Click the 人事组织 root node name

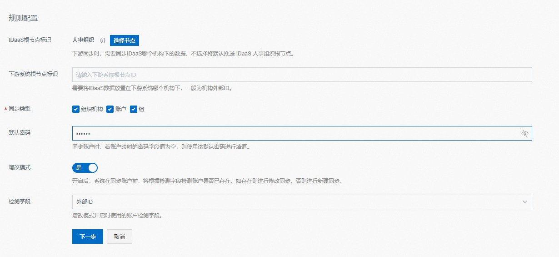83,40
